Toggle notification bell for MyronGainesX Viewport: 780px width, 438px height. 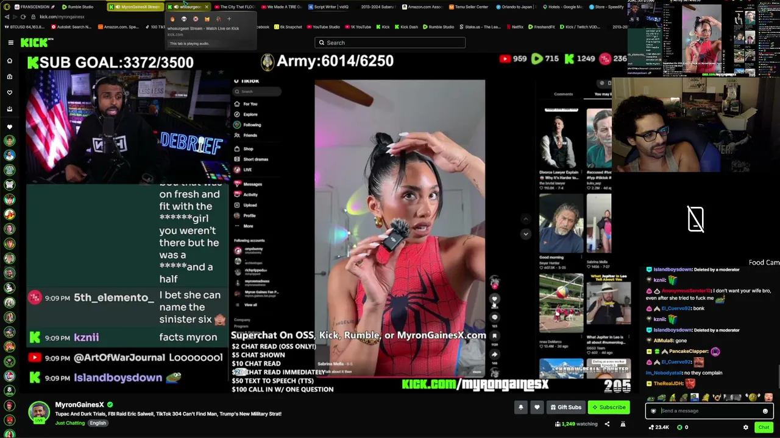click(520, 407)
